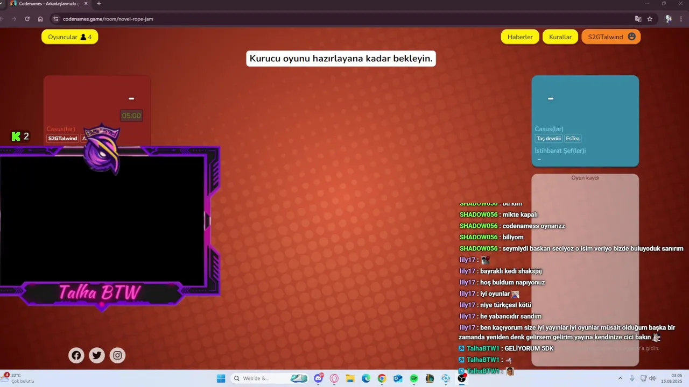Click the Instagram icon on stream overlay
The width and height of the screenshot is (689, 387).
point(118,355)
